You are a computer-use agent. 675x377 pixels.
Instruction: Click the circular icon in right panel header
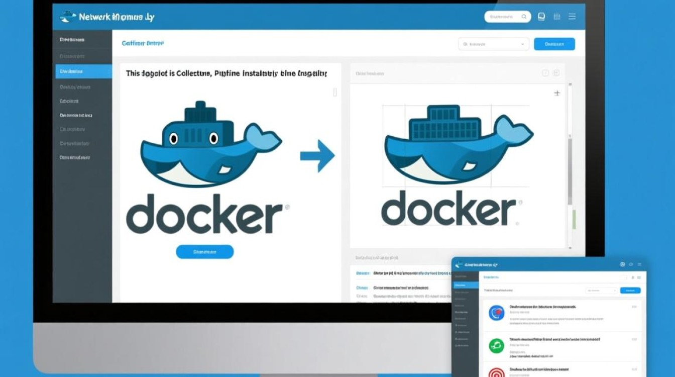tap(545, 73)
